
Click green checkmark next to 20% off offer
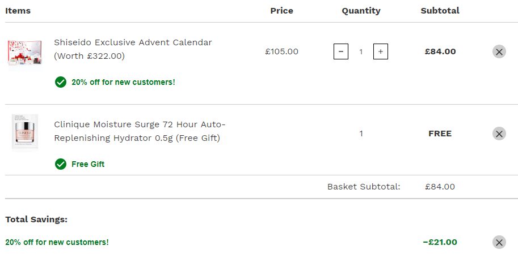61,82
